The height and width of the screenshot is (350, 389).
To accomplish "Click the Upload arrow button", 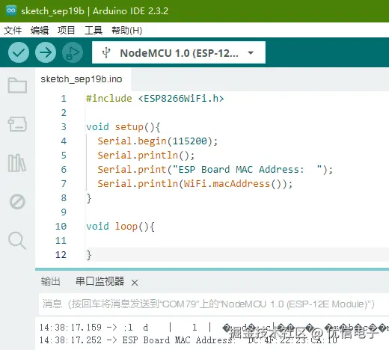I will point(46,52).
